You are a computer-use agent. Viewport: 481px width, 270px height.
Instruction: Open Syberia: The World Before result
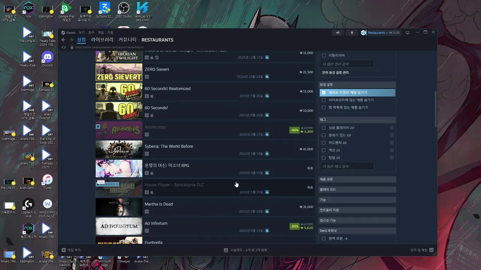coord(205,149)
